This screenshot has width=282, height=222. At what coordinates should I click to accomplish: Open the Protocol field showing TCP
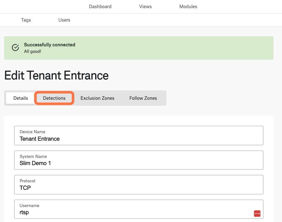[139, 184]
